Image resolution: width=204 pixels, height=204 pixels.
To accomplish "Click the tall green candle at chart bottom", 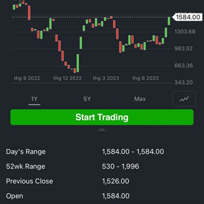I will 78,63.
